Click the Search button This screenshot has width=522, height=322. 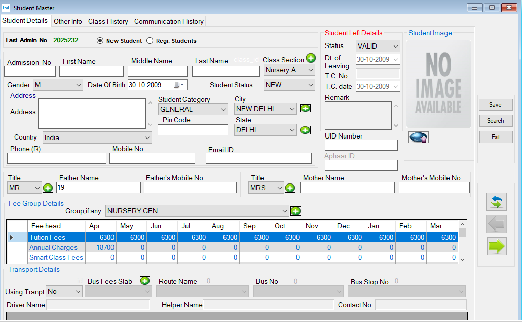(495, 121)
